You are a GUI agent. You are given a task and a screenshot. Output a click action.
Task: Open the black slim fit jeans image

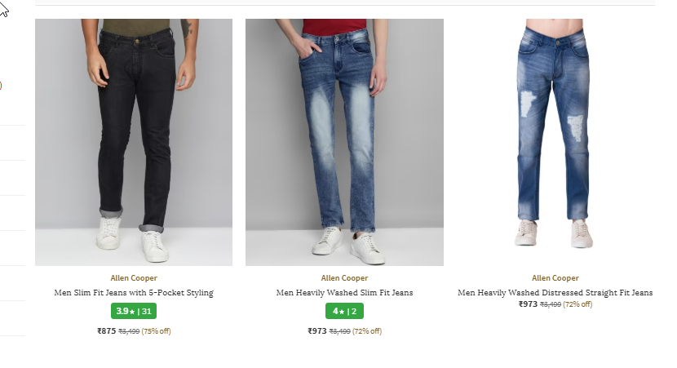click(134, 142)
